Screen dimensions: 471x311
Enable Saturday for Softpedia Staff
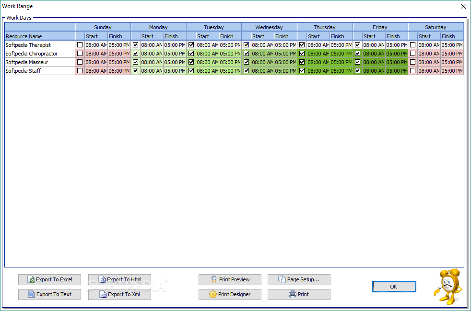[413, 71]
